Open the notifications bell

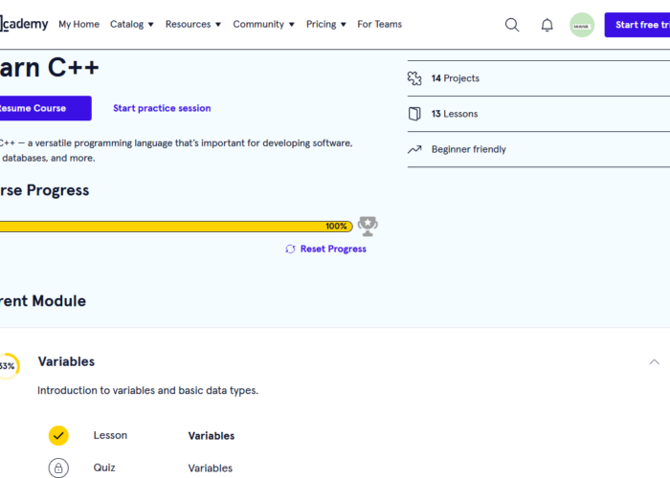[547, 25]
